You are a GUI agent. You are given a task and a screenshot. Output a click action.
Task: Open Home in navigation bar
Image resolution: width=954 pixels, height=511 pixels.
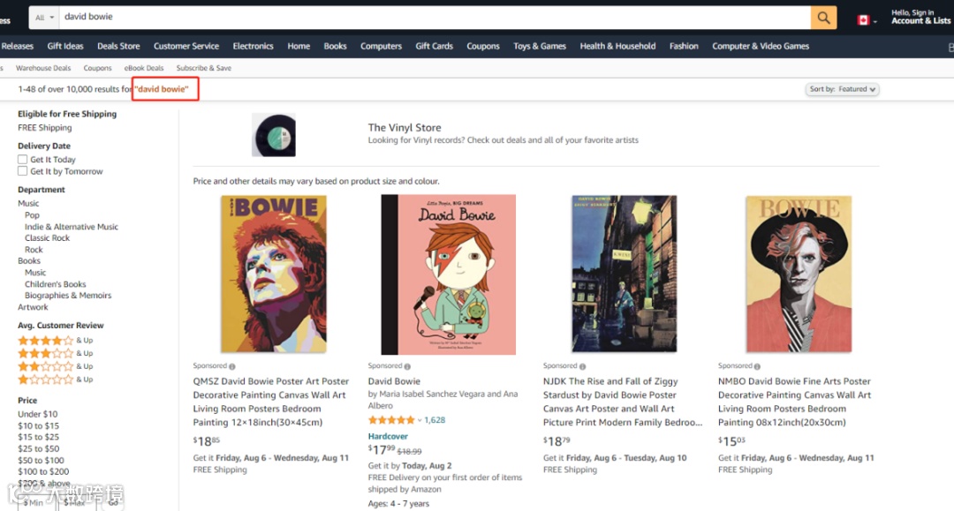(299, 46)
